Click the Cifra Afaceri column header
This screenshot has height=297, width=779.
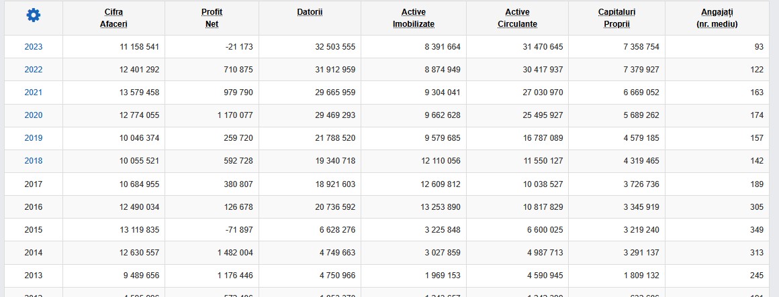(113, 18)
